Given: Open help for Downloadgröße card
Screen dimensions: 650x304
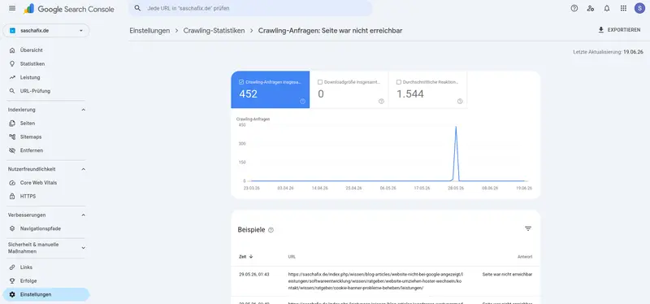Looking at the screenshot, I should [381, 101].
